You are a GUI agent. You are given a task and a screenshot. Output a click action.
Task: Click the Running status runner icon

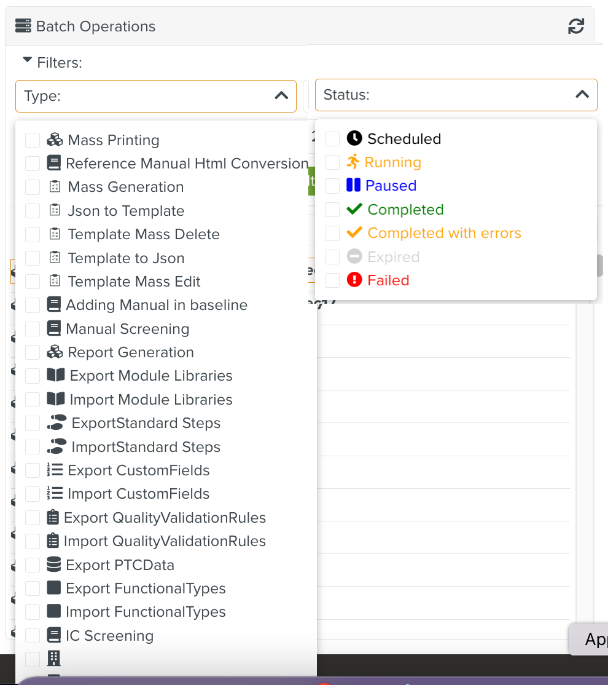[353, 162]
